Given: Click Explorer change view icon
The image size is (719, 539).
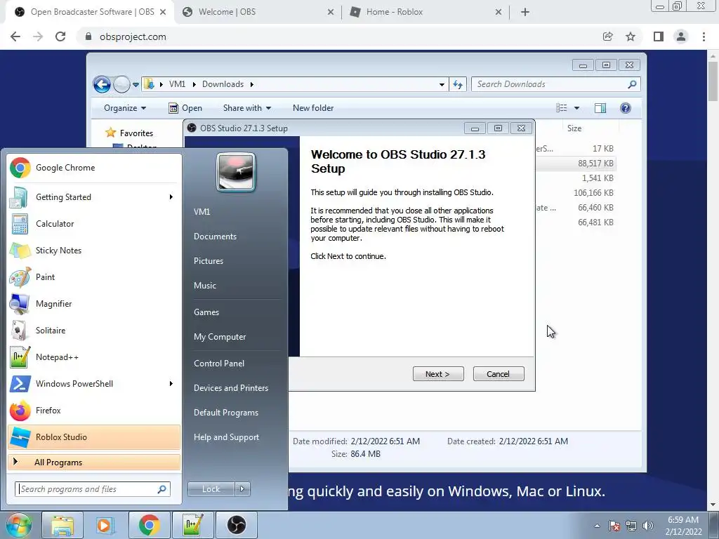Looking at the screenshot, I should [x=561, y=107].
